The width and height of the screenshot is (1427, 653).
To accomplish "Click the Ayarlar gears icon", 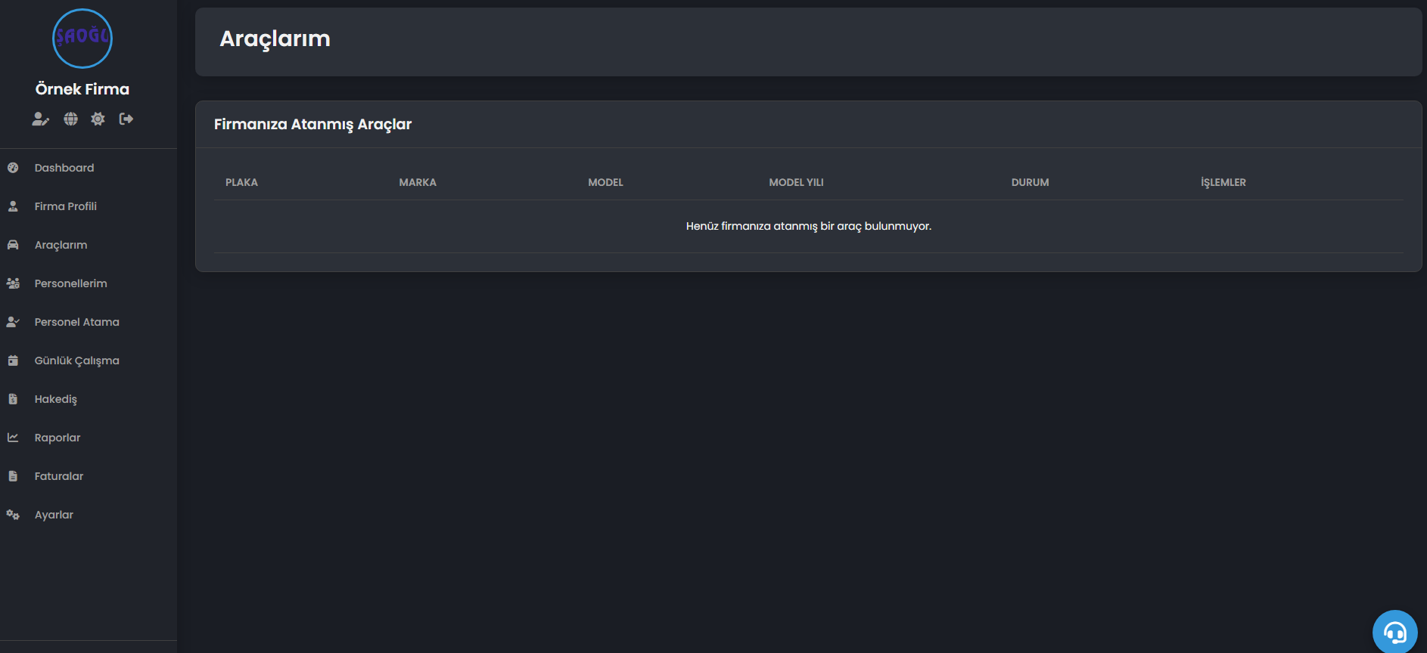I will pos(13,515).
